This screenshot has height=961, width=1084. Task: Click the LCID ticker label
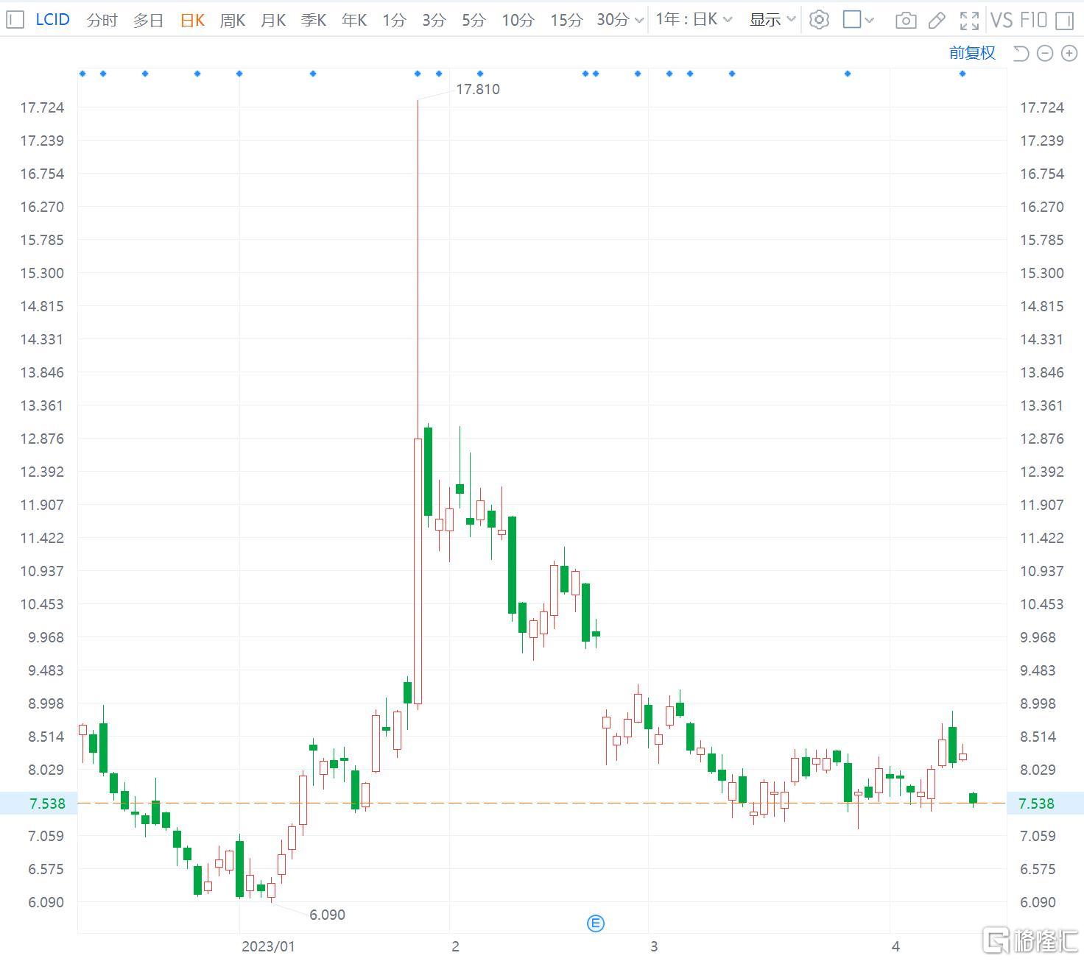click(52, 20)
